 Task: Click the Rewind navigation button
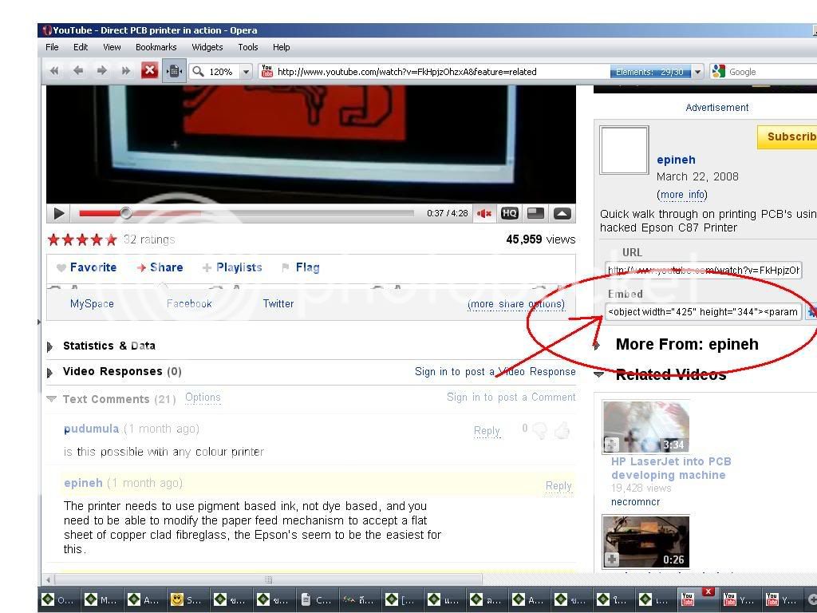[x=53, y=71]
